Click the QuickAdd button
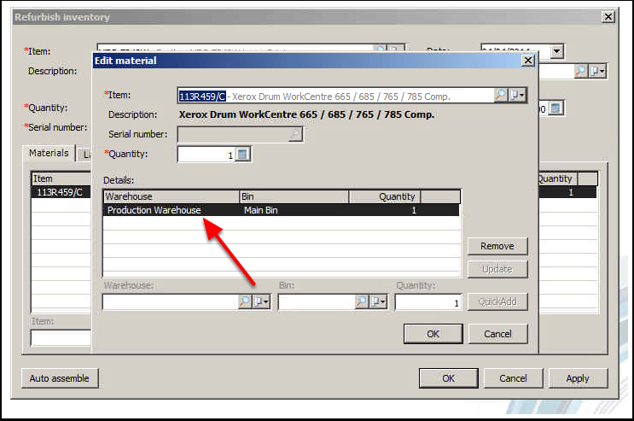Viewport: 634px width, 421px height. point(497,302)
